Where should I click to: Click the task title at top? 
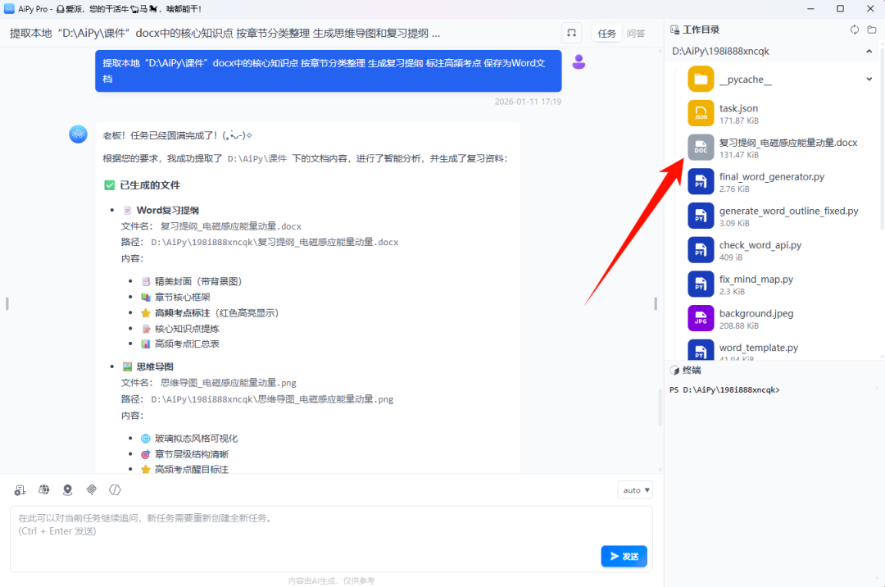(x=225, y=34)
